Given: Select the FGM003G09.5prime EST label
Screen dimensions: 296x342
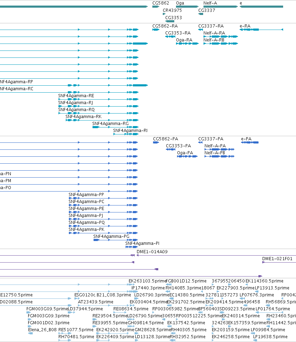Looking at the screenshot, I should [x=47, y=309].
